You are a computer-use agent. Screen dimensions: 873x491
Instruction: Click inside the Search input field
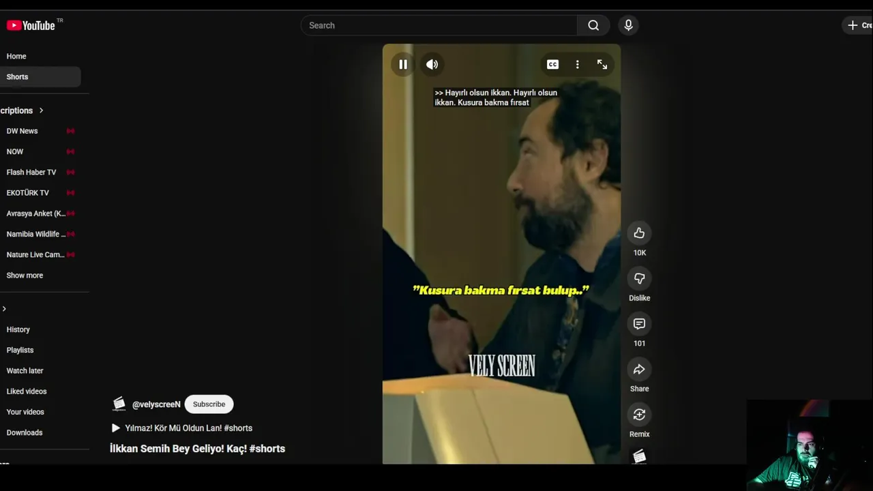tap(439, 25)
